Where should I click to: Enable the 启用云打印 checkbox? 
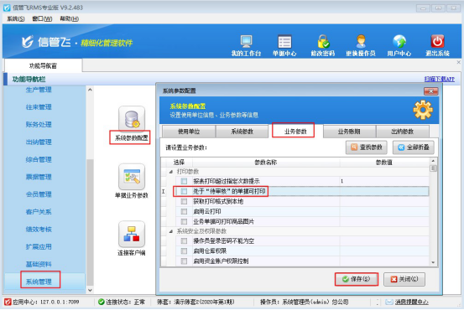(x=184, y=212)
